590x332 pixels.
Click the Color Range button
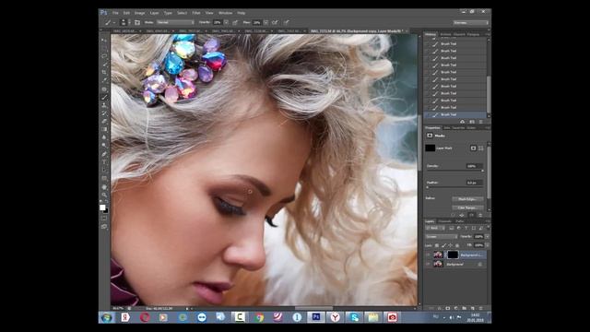pos(467,207)
